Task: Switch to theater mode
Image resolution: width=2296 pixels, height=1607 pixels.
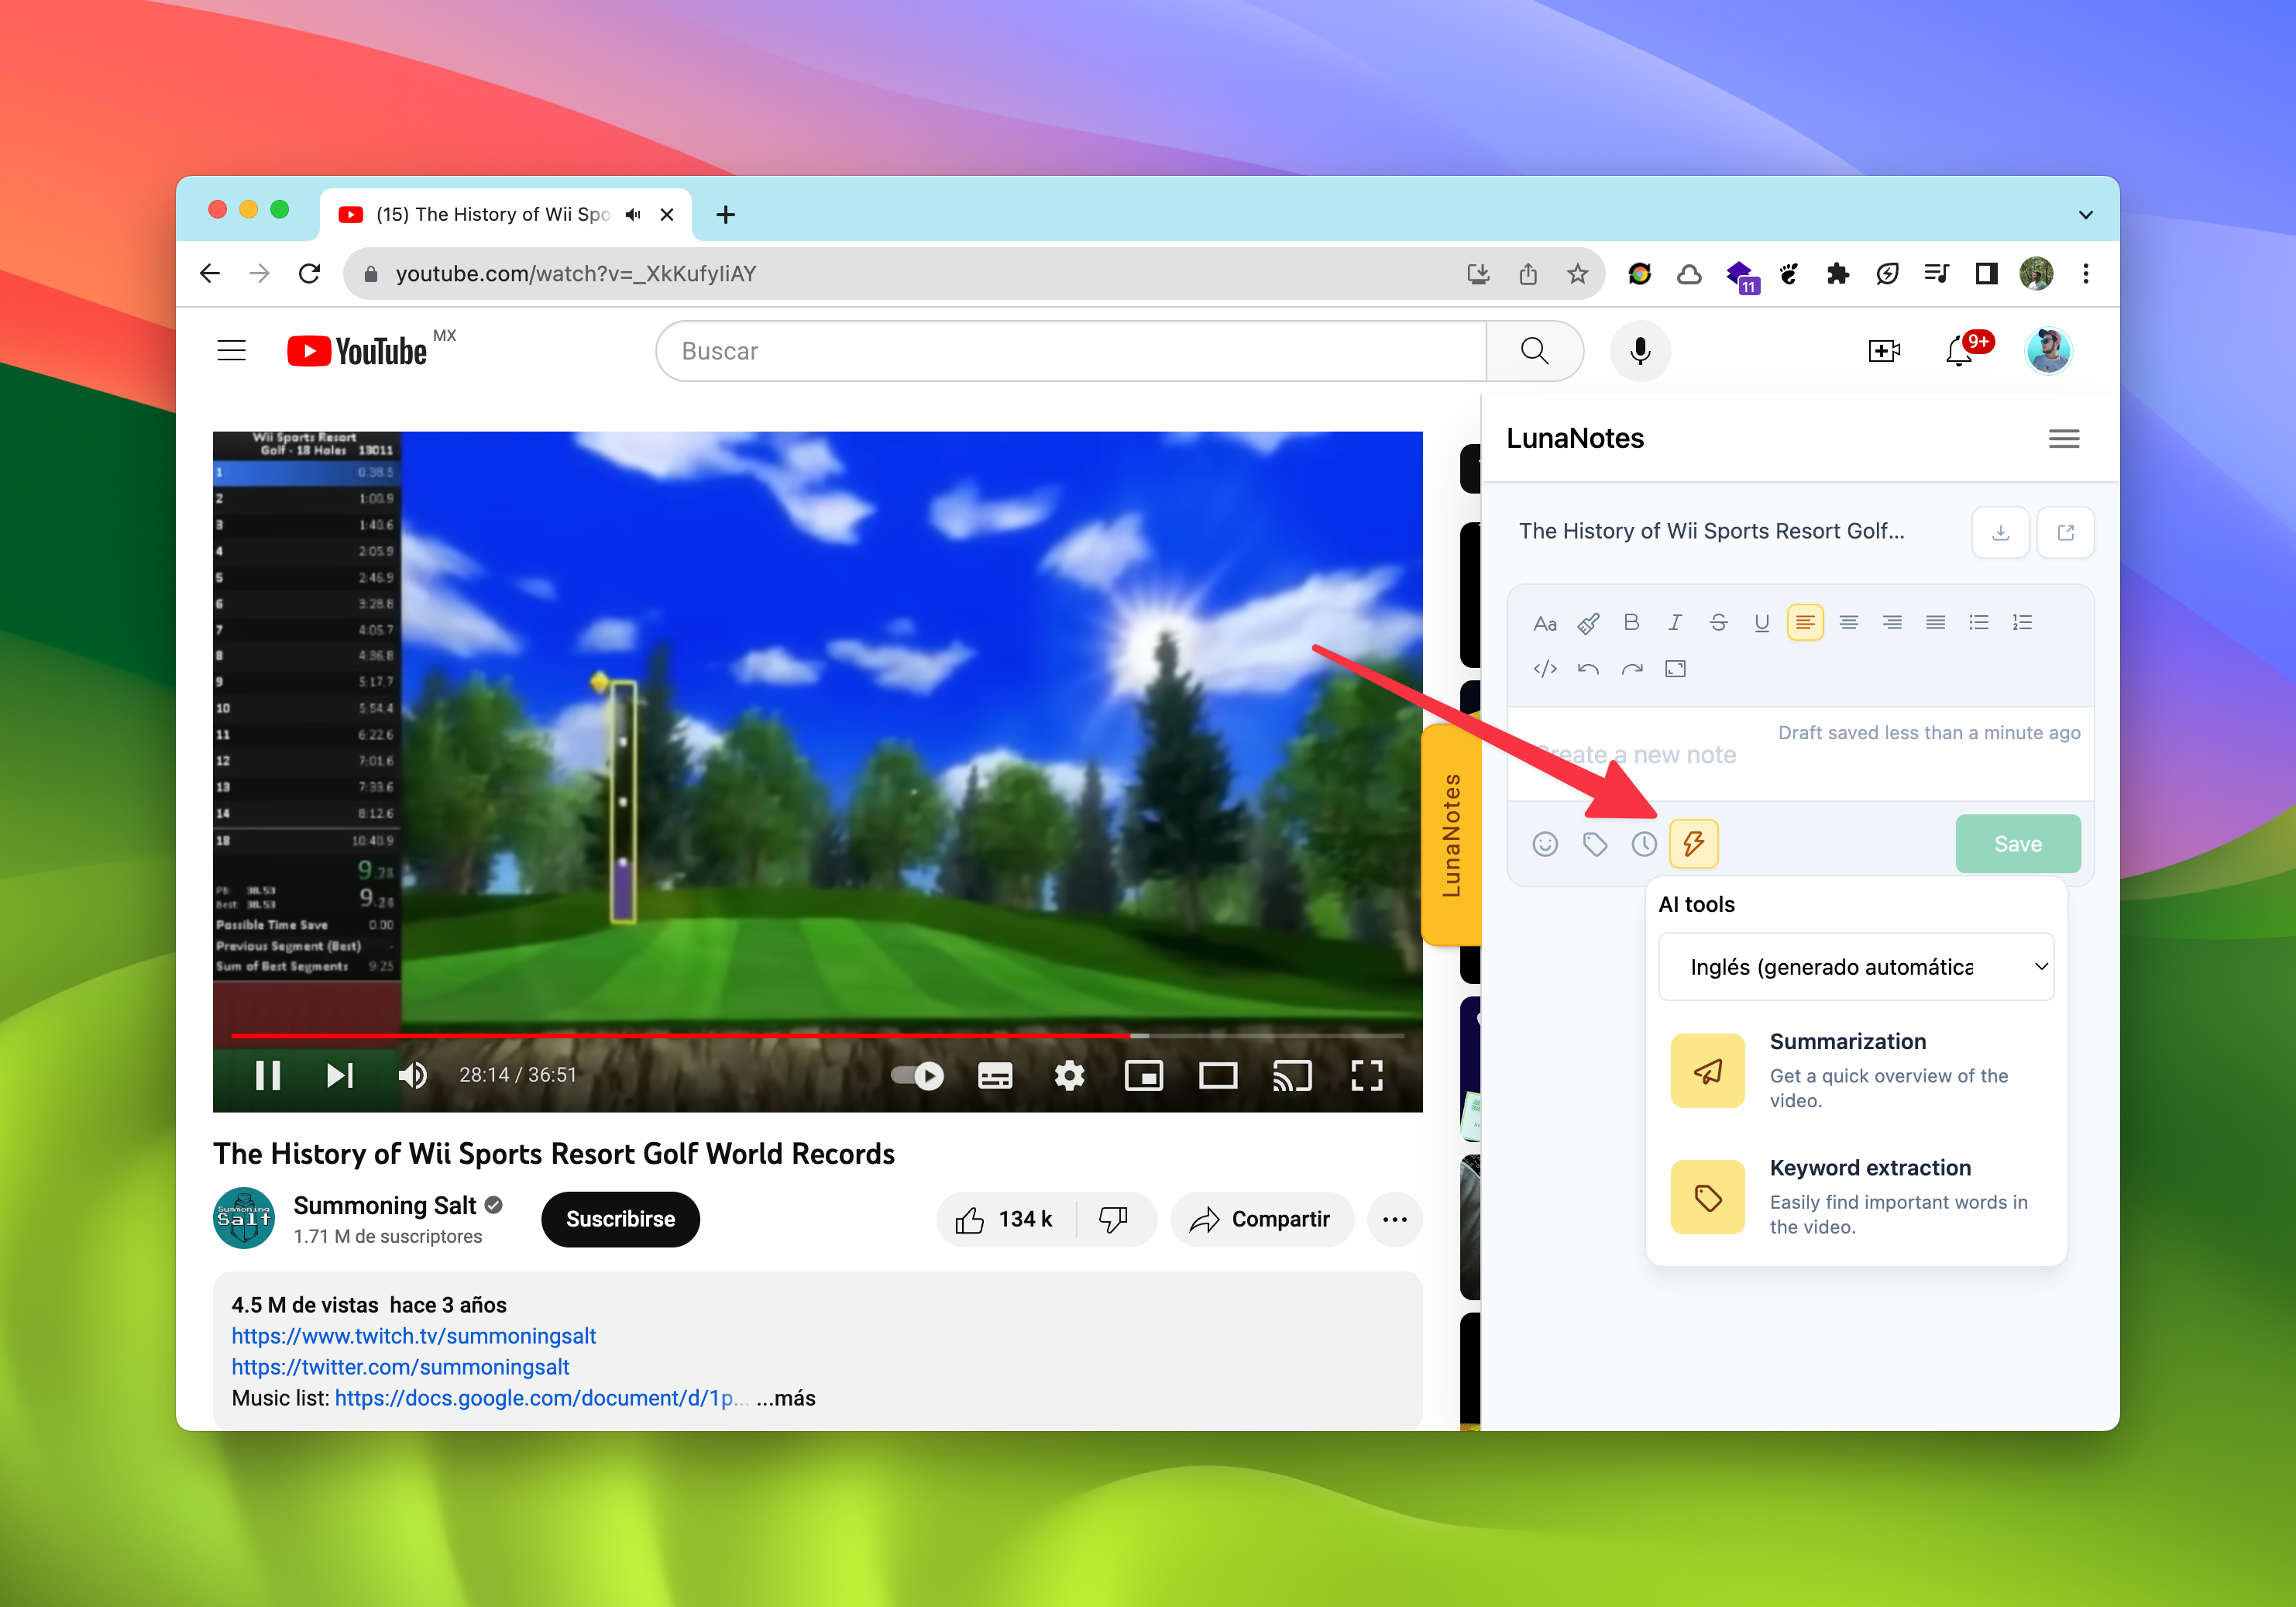Action: (x=1218, y=1075)
